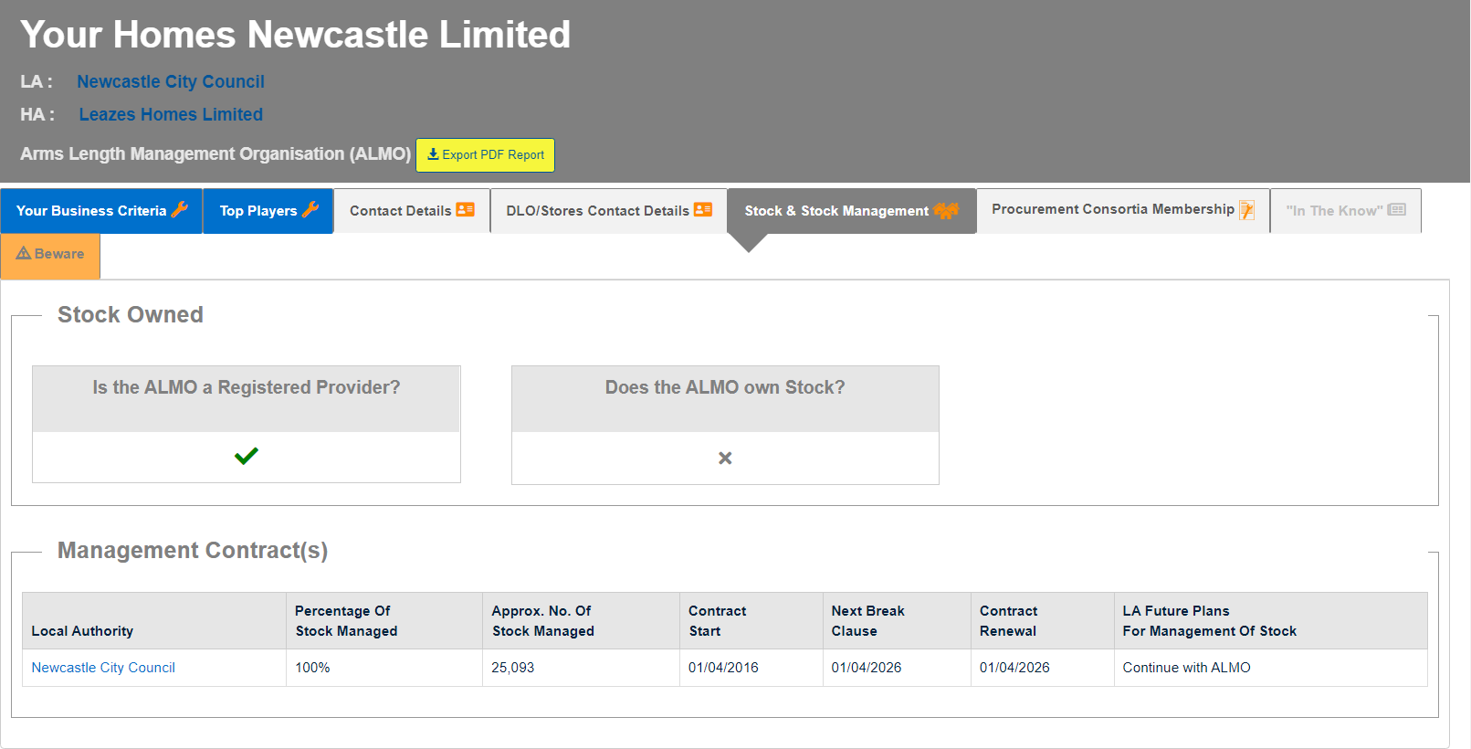Click the Procurement Consortia Membership tab icon
This screenshot has width=1471, height=749.
pos(1246,210)
